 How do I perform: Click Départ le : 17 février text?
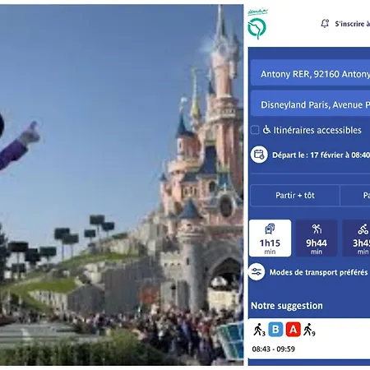pyautogui.click(x=321, y=155)
